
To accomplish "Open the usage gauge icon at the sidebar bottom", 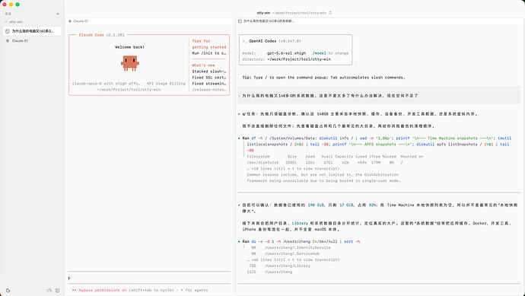I will [49, 291].
